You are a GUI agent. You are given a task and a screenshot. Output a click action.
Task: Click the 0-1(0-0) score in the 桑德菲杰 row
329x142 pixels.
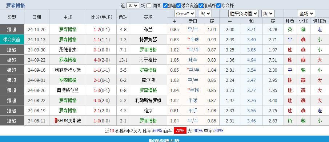coord(101,50)
